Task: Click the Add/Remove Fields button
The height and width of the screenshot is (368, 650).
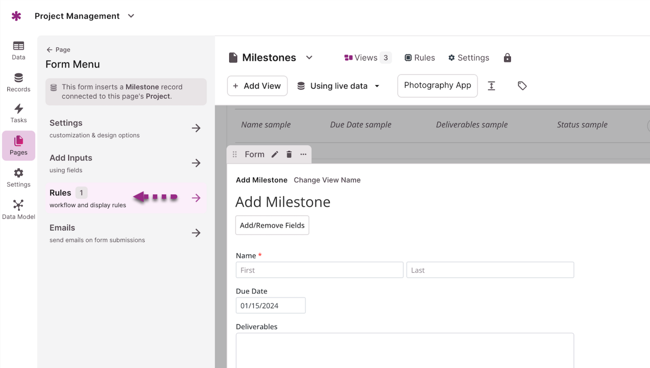Action: (272, 225)
